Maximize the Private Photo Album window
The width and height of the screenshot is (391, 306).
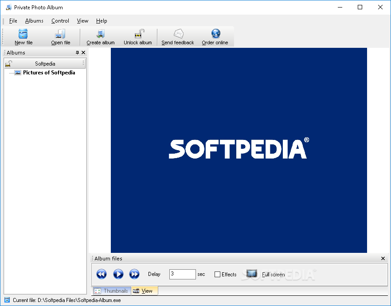coord(360,7)
